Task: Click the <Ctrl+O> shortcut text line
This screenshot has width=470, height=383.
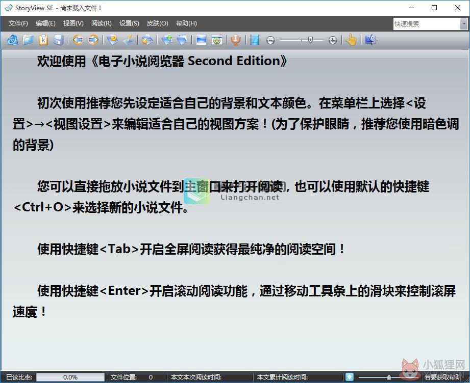Action: [x=101, y=207]
